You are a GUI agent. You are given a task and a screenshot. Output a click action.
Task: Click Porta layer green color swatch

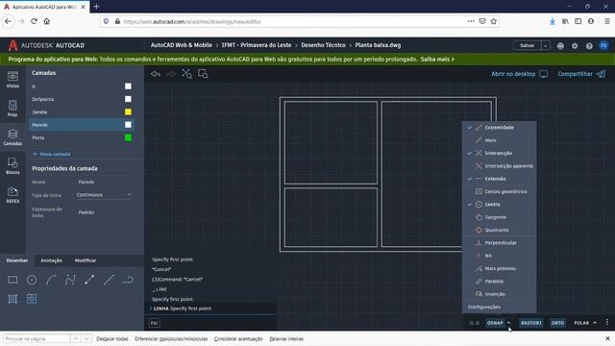(x=128, y=137)
